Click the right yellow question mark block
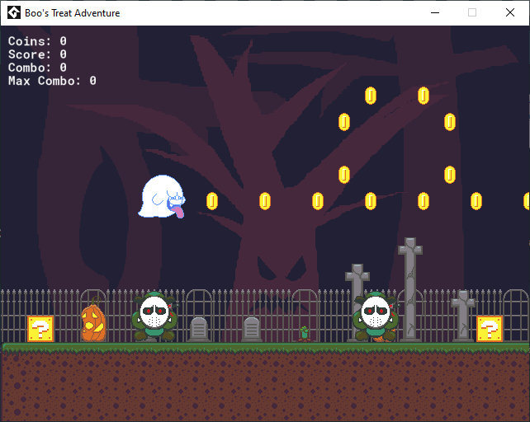 pos(490,329)
